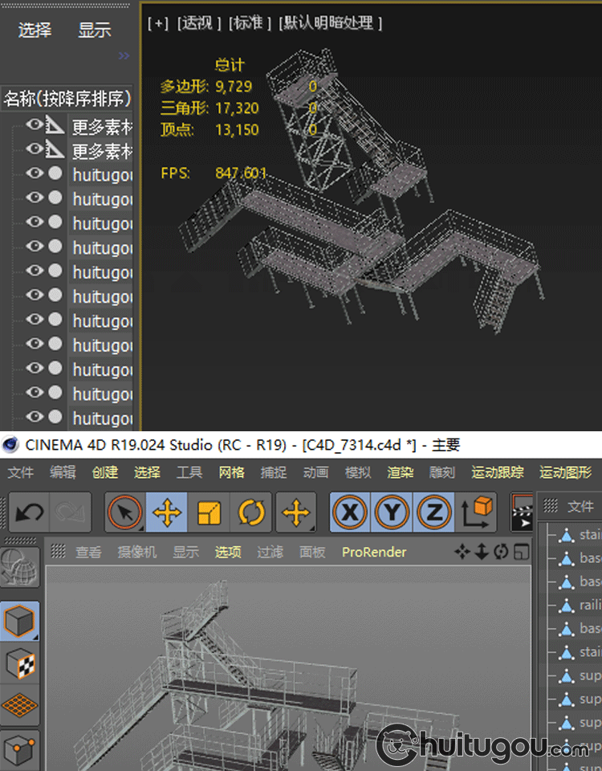Open ProRender viewport menu
602x771 pixels.
click(374, 552)
